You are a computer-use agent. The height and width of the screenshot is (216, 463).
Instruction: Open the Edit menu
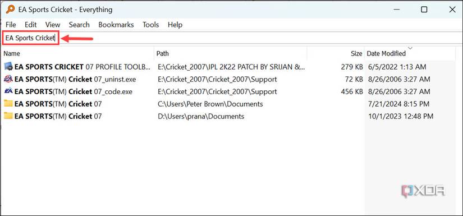coord(31,25)
